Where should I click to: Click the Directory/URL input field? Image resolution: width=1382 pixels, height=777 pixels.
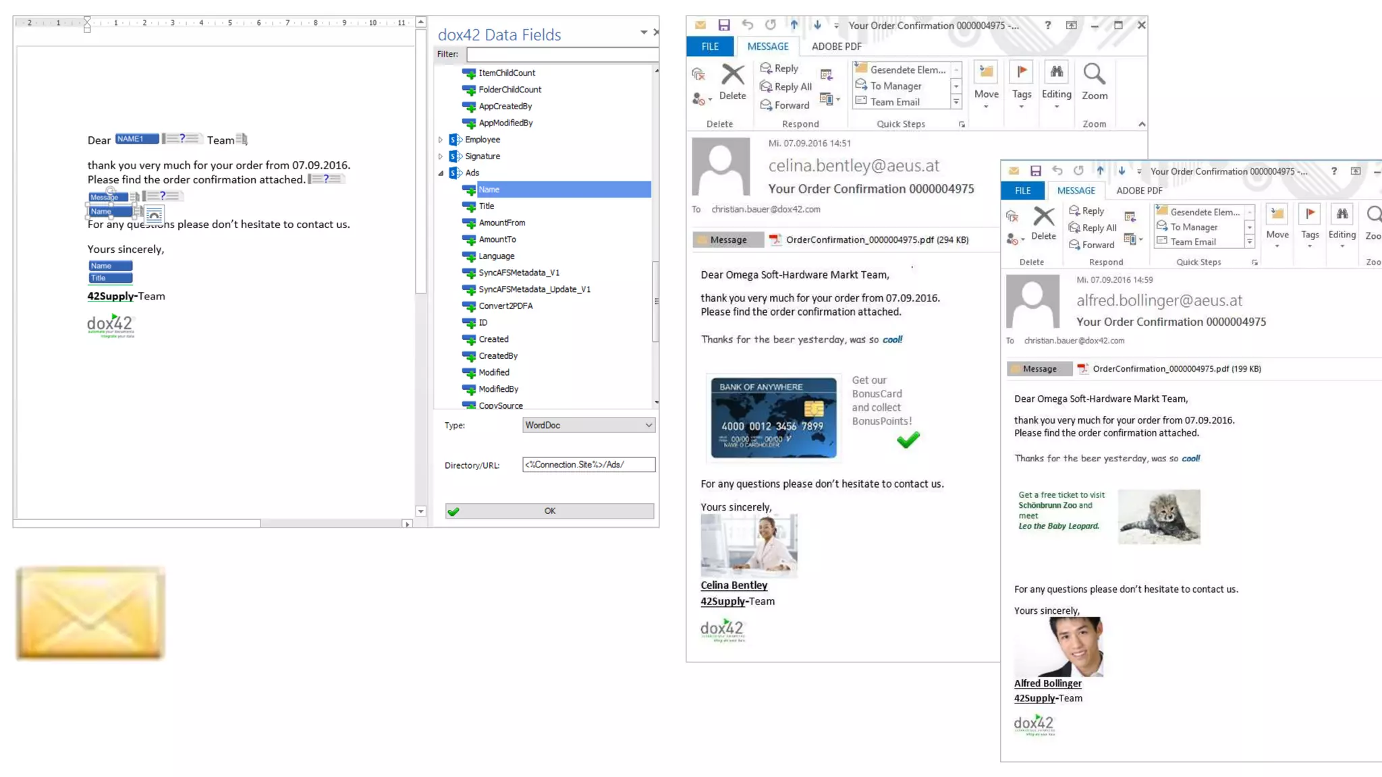coord(588,465)
